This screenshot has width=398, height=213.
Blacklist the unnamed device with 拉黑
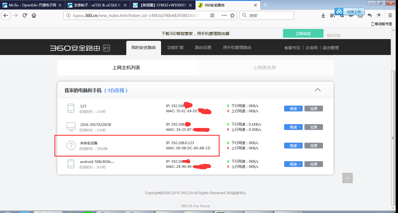click(314, 146)
